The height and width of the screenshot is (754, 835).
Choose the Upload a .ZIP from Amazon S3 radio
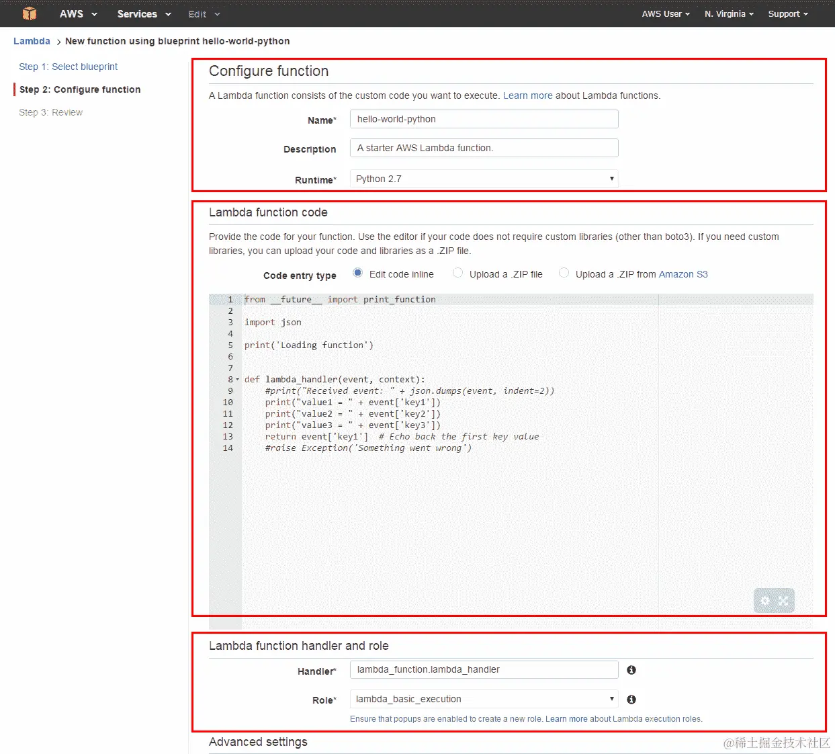564,273
